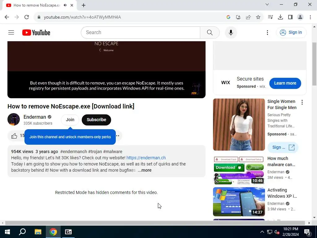The height and width of the screenshot is (238, 317).
Task: Open Chrome three-dot menu
Action: pyautogui.click(x=310, y=17)
